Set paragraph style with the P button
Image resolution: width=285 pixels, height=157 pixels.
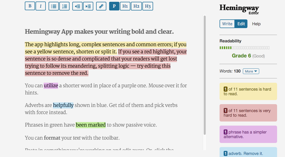point(114,6)
